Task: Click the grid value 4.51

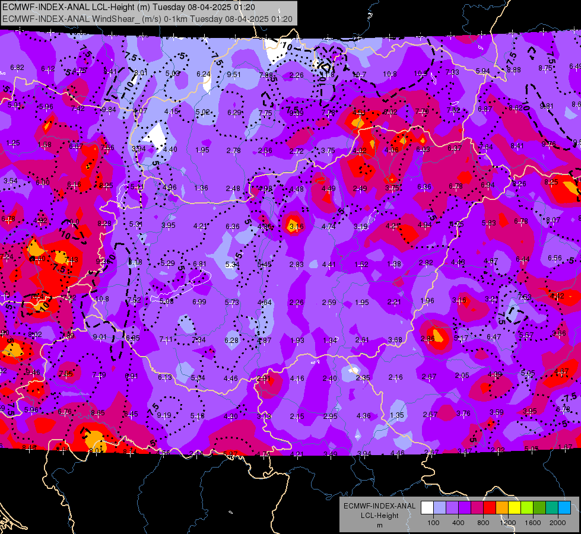Action: [x=360, y=112]
